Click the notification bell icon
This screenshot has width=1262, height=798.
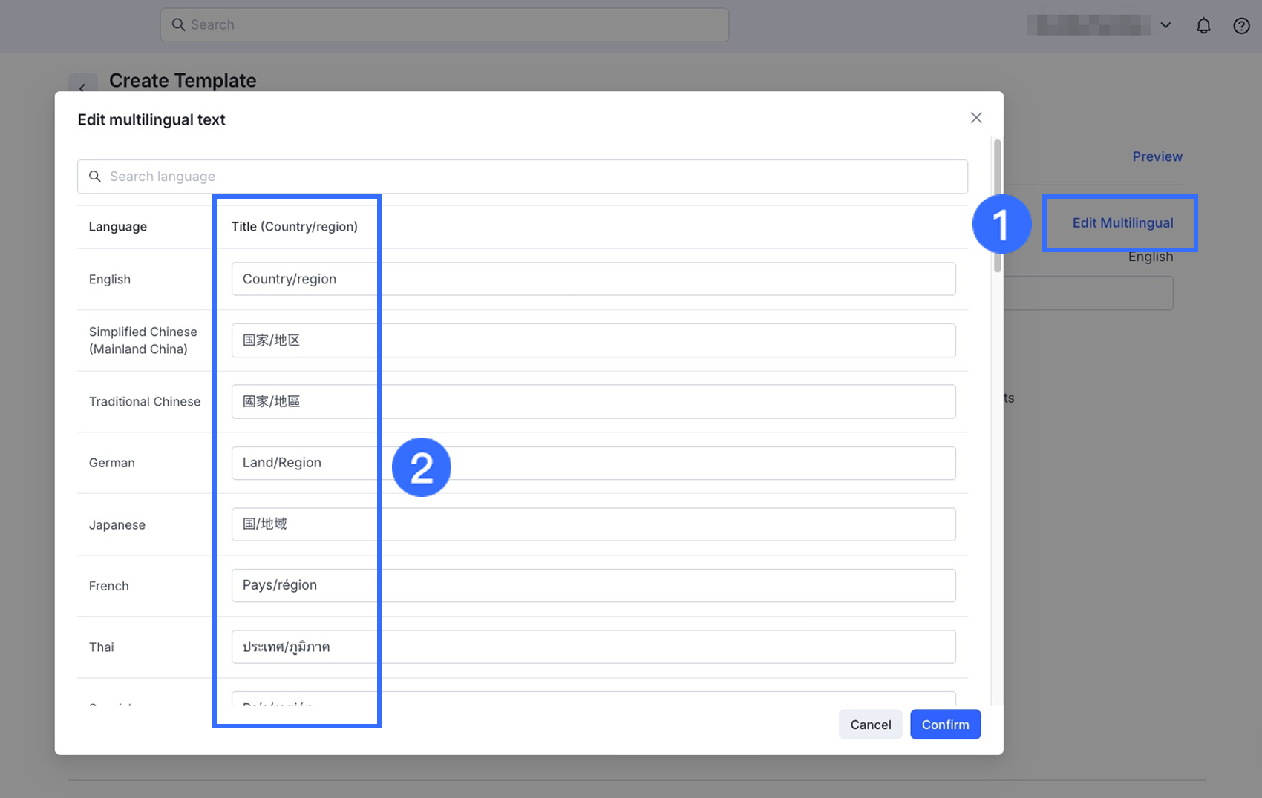[1203, 26]
